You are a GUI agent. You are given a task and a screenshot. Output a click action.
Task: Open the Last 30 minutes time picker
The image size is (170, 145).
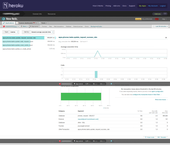(x=160, y=26)
